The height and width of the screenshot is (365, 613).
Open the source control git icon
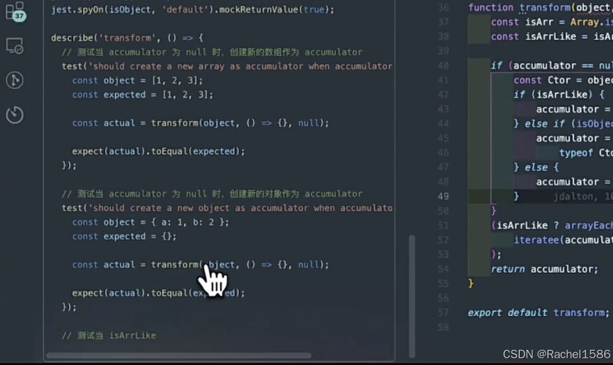point(15,80)
